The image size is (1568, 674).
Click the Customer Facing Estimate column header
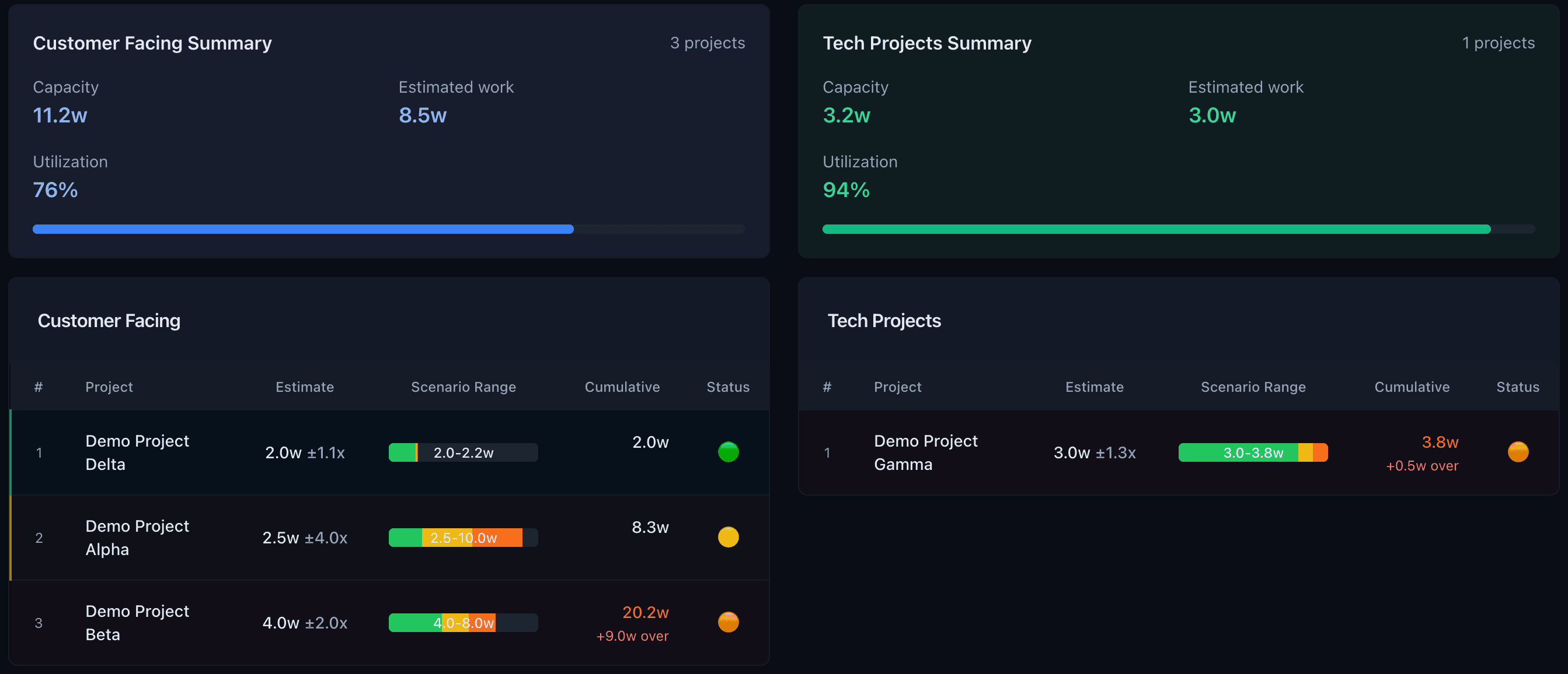coord(304,387)
